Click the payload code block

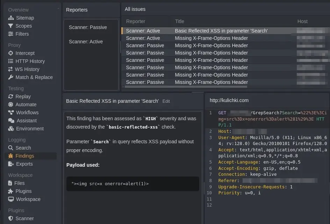132,184
